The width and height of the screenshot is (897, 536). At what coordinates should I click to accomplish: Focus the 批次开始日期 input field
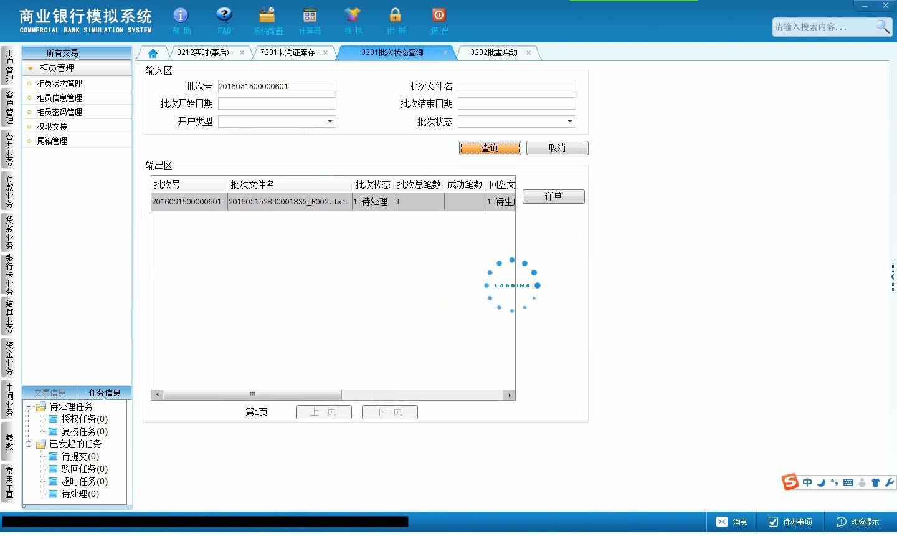click(277, 103)
